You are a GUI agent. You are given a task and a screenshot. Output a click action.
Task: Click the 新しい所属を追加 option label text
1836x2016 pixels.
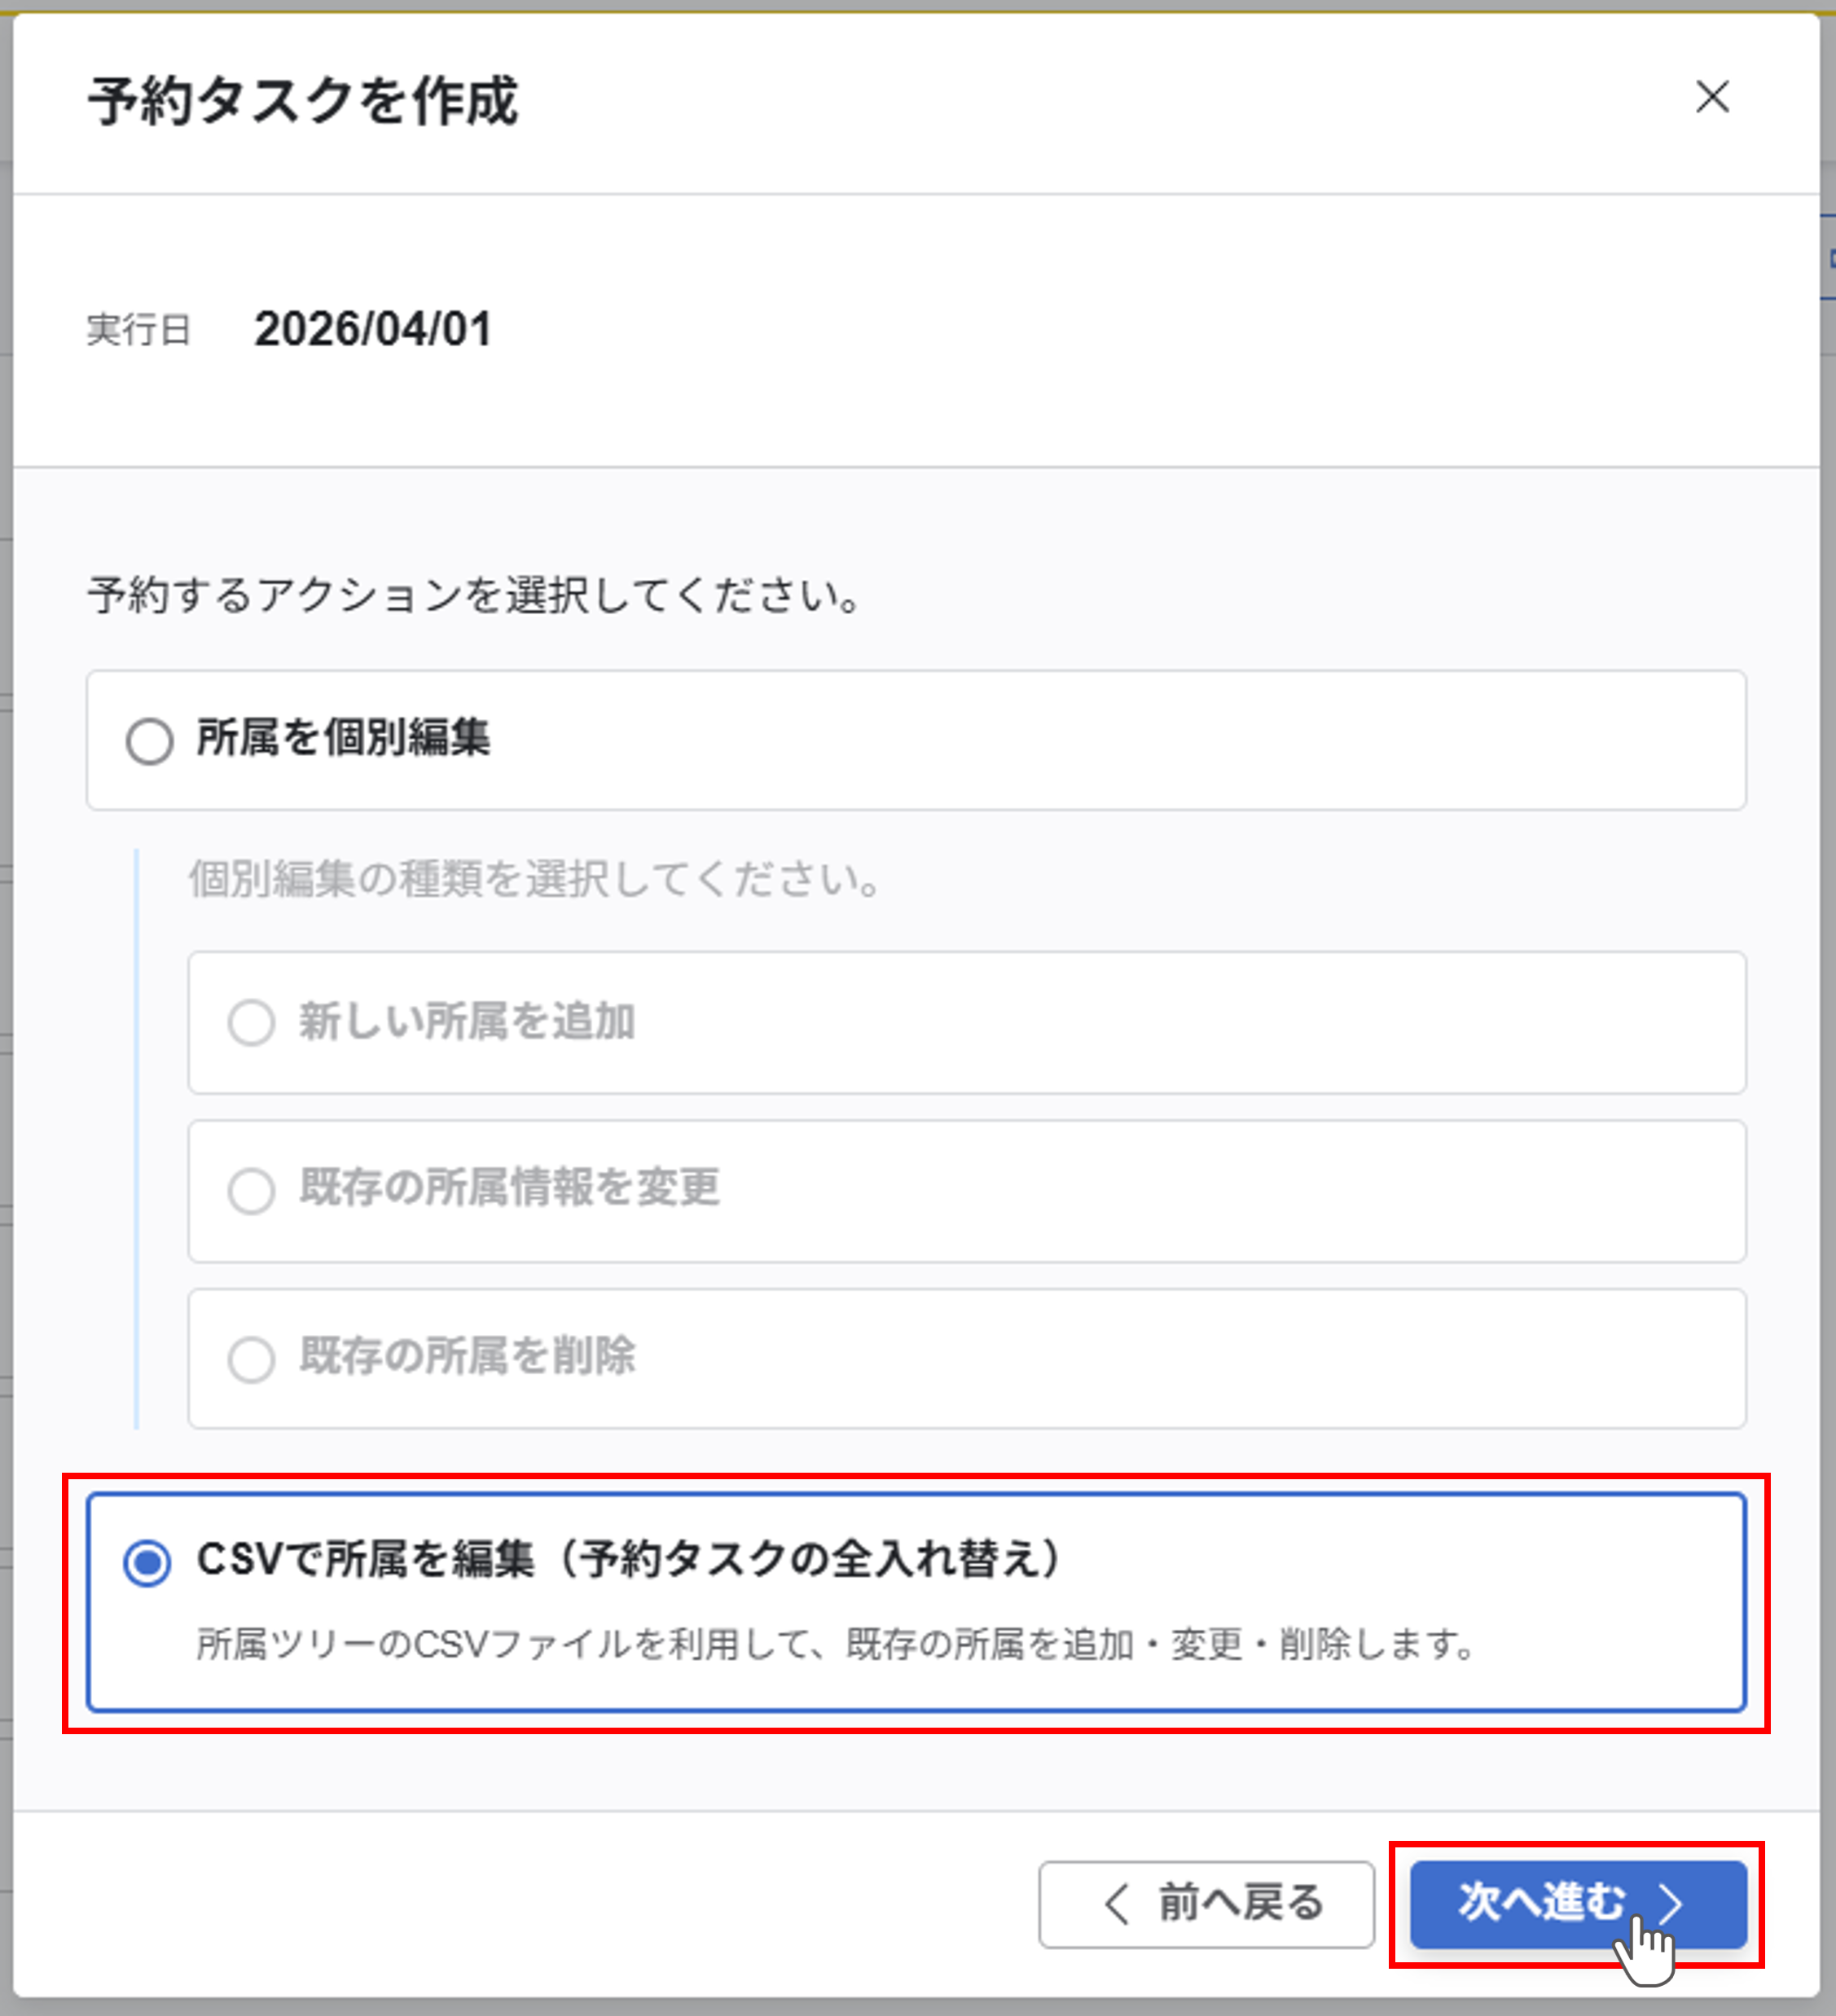(467, 1022)
